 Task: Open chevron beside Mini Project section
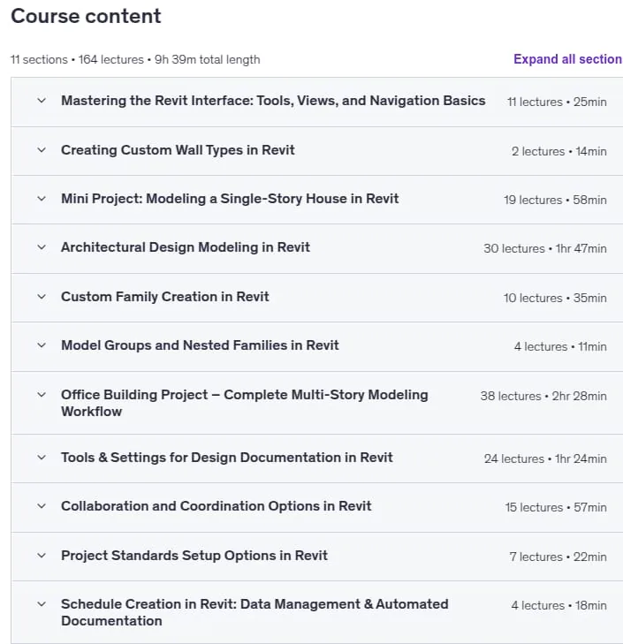[x=42, y=199]
